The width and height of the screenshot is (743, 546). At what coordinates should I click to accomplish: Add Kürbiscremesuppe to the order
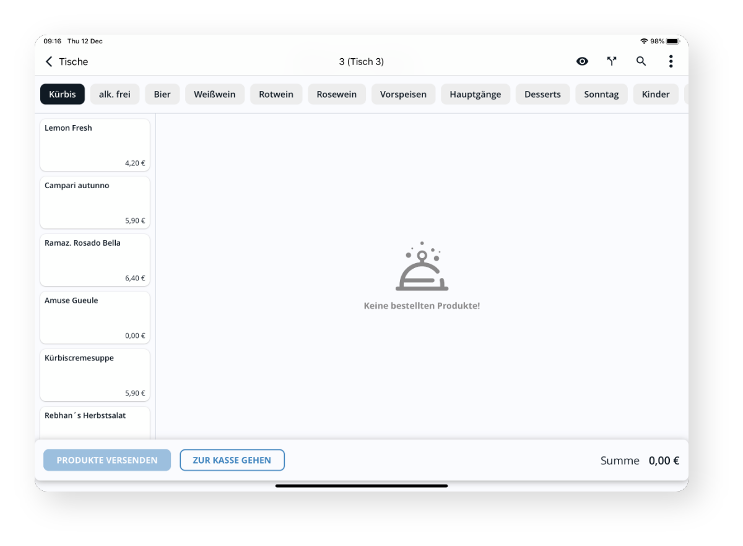[95, 375]
